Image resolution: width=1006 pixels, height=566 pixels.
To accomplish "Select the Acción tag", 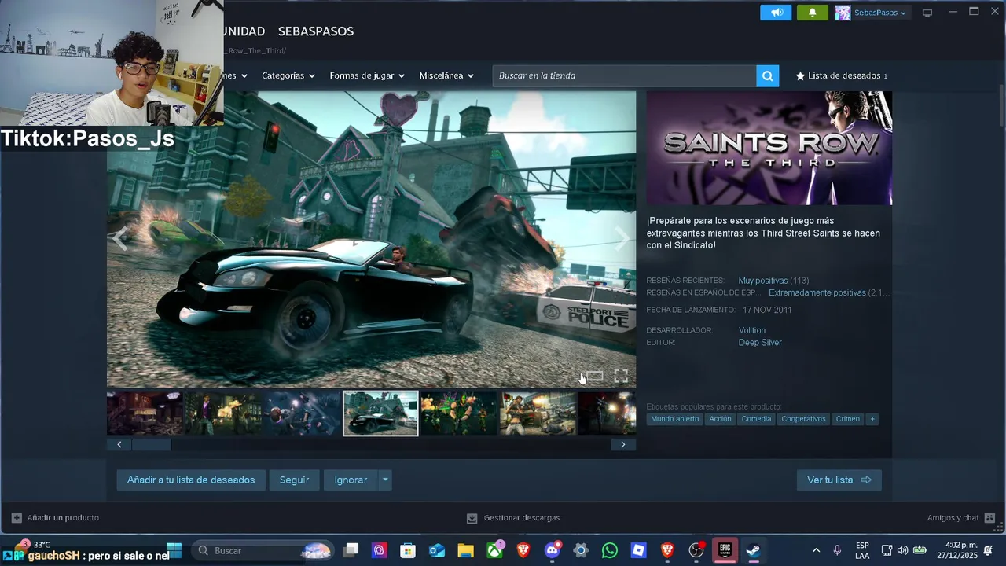I will 720,419.
